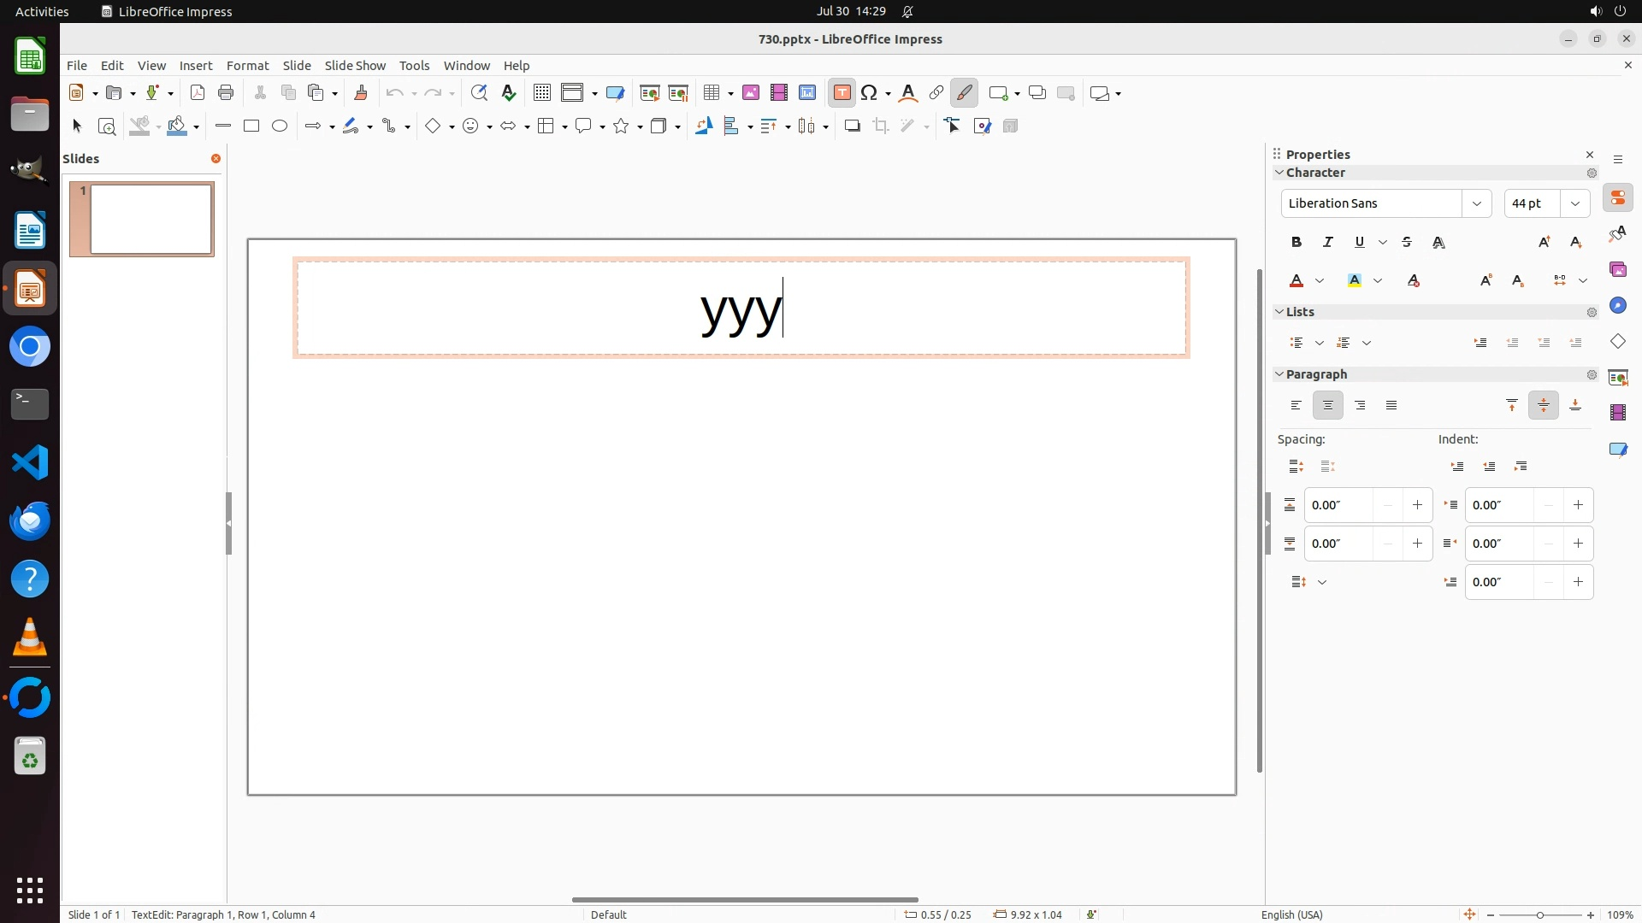Close the Slides panel
1642x923 pixels.
[x=216, y=159]
